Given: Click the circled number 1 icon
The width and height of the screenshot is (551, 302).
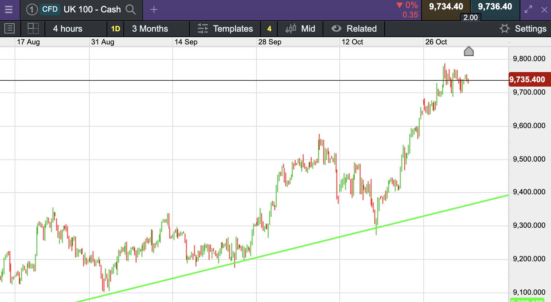Looking at the screenshot, I should [x=32, y=9].
